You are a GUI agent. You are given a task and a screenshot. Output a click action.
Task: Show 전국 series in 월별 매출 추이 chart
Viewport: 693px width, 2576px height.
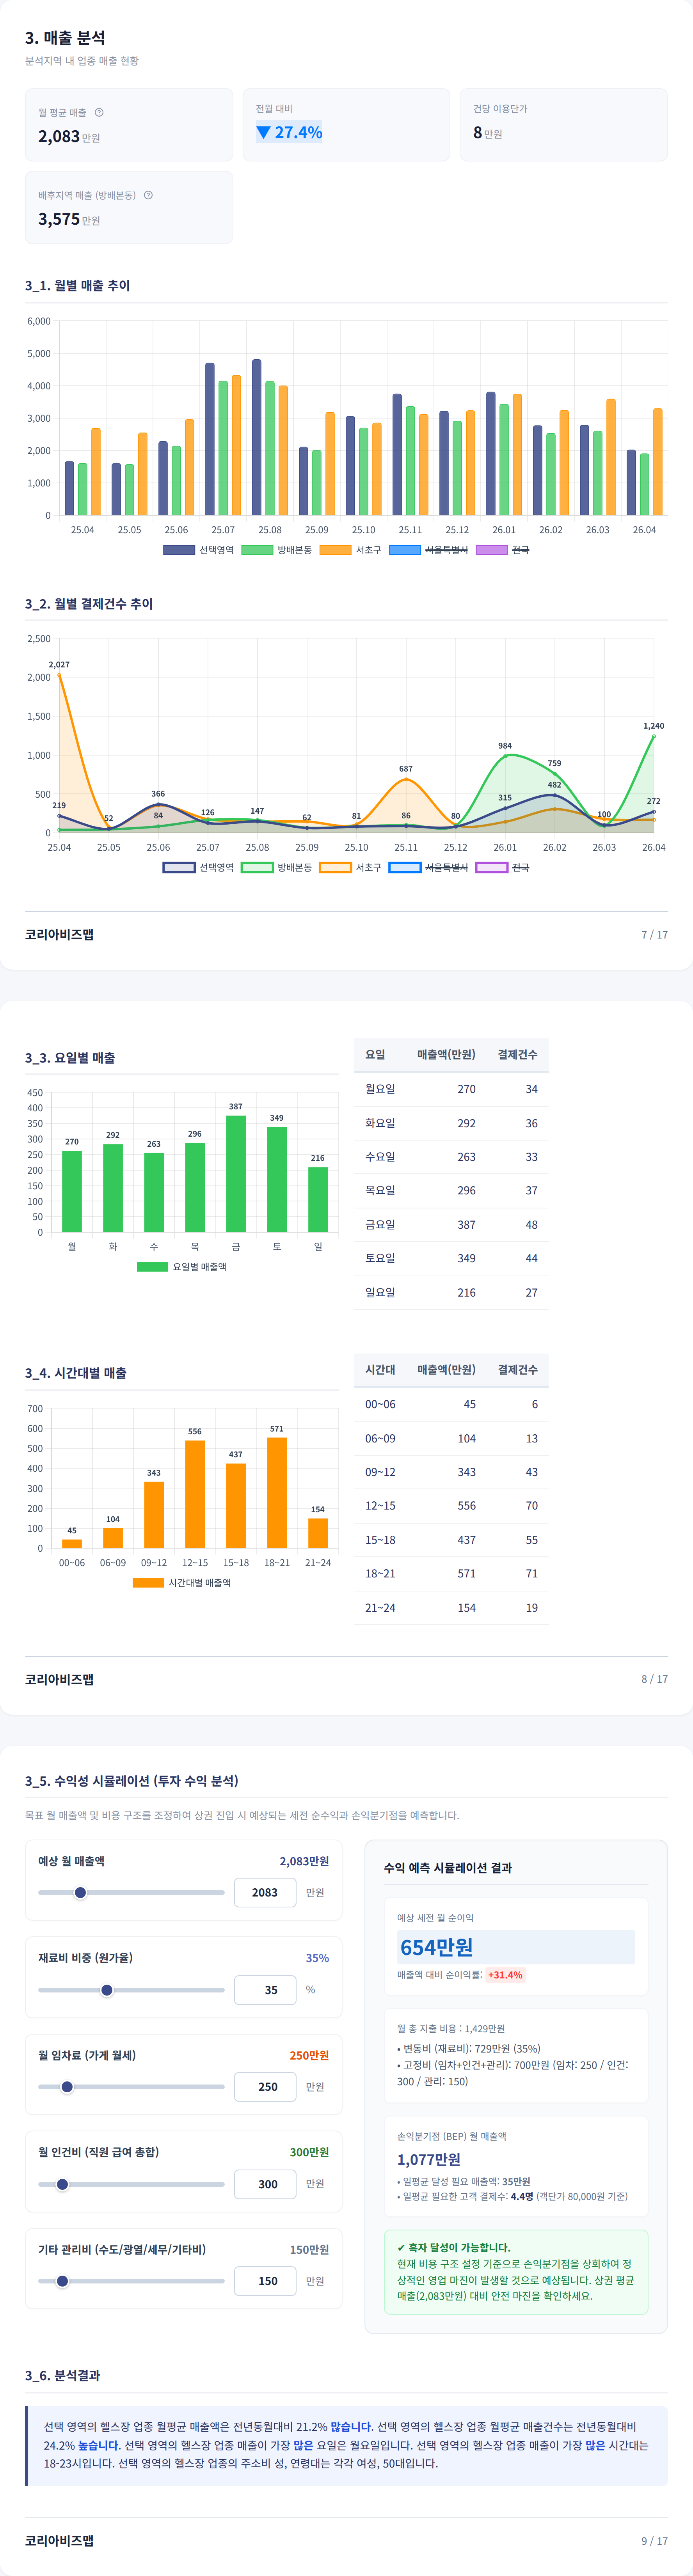click(503, 550)
